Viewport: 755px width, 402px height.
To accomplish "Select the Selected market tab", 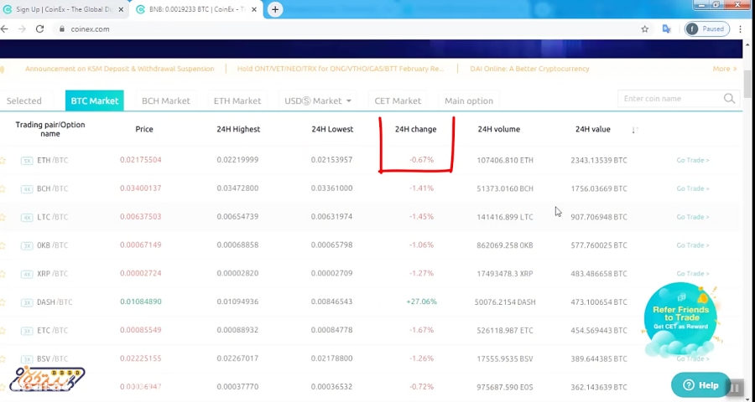I will coord(24,101).
